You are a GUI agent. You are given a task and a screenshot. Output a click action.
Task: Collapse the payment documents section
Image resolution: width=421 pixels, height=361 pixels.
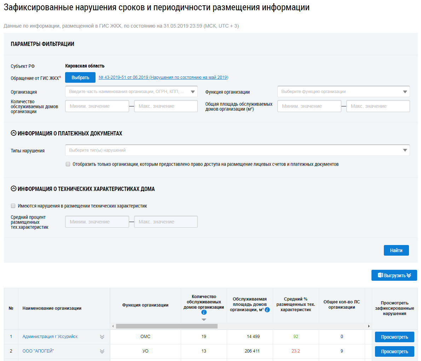[x=13, y=133]
